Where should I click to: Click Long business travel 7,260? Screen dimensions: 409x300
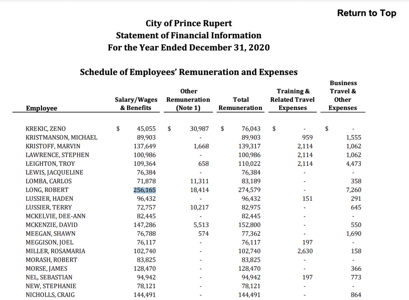tap(354, 190)
